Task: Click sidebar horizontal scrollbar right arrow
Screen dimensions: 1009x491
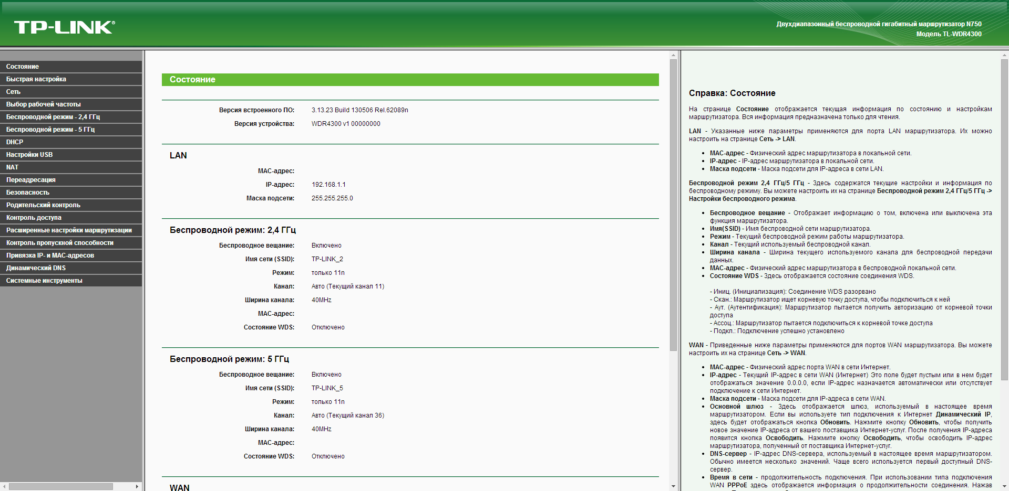Action: coord(137,487)
